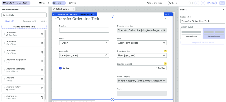Choose the One column section layout

(x=192, y=34)
